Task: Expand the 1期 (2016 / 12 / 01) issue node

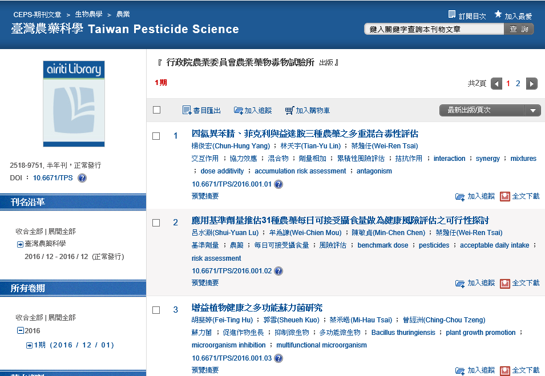Action: 29,345
